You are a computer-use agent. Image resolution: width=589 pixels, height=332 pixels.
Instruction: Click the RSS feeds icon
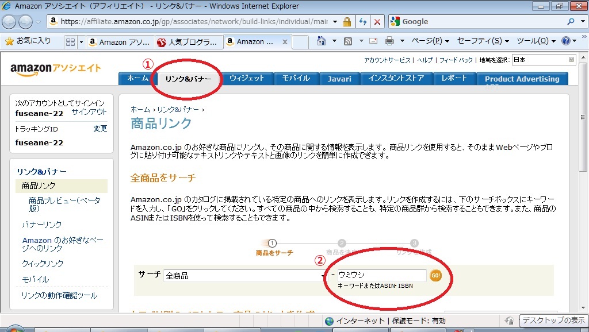(348, 41)
